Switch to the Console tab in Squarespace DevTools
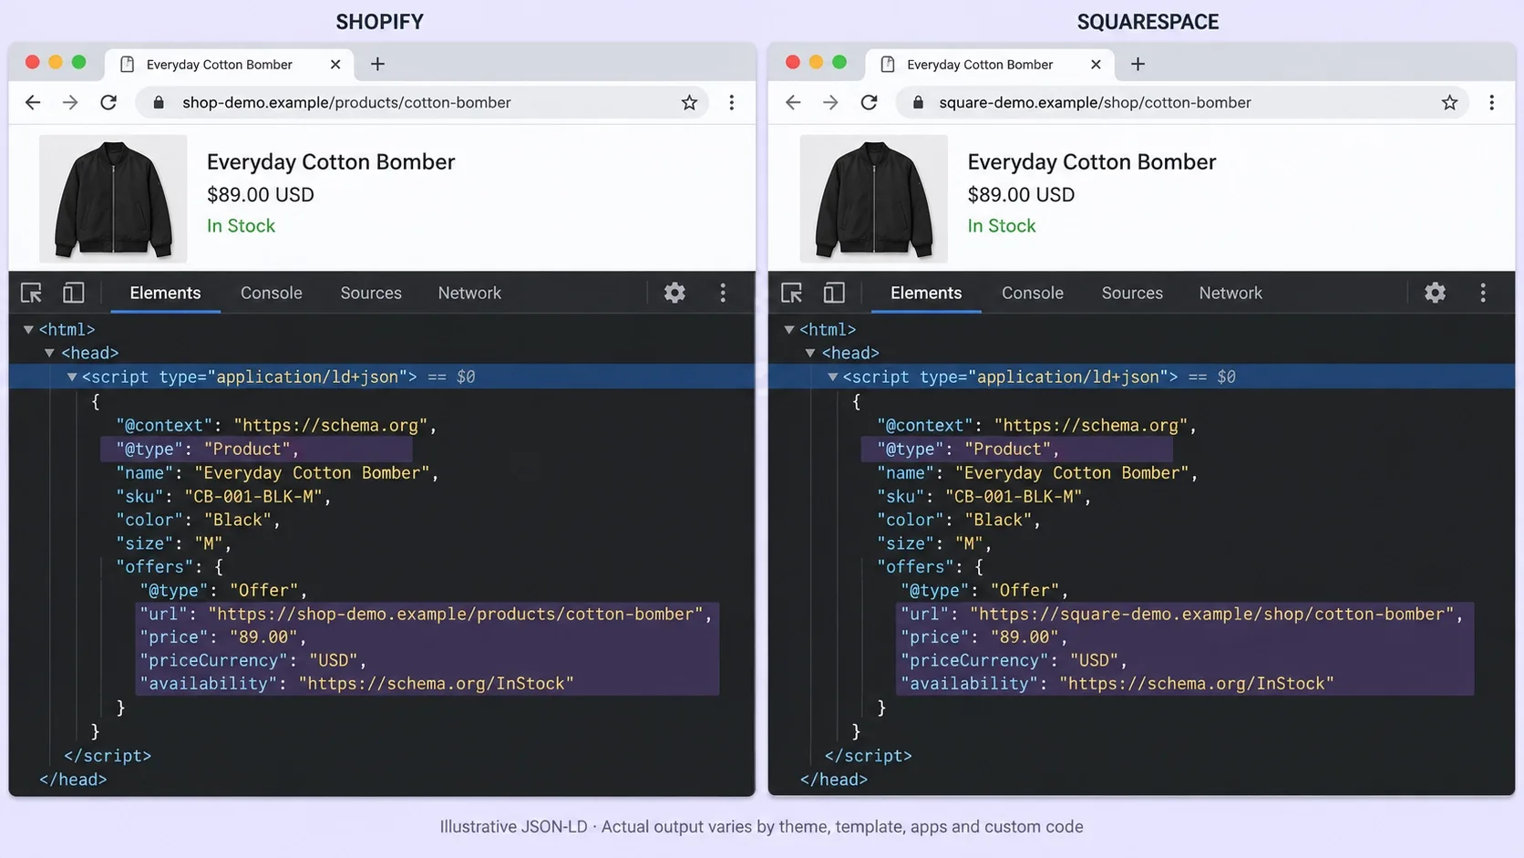Screen dimensions: 1524x858 (1032, 293)
